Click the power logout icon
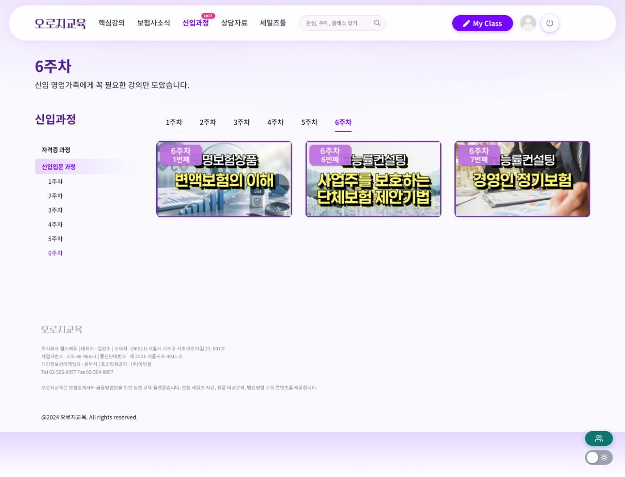Viewport: 625px width, 477px height. pyautogui.click(x=550, y=23)
